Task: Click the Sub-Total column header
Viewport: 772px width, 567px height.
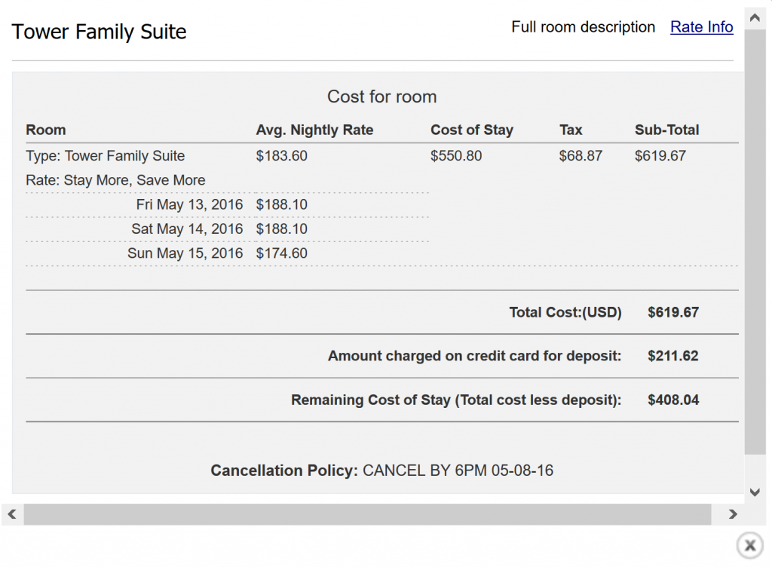Action: [666, 130]
